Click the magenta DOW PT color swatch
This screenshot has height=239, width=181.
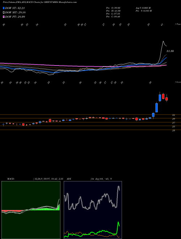coord(4,17)
